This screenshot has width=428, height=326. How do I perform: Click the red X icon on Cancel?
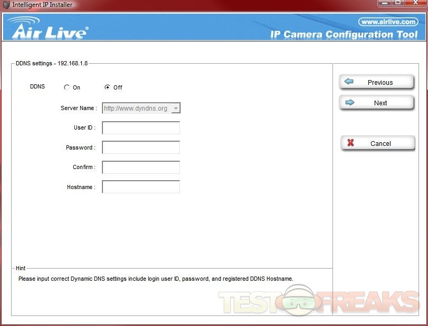pos(350,143)
